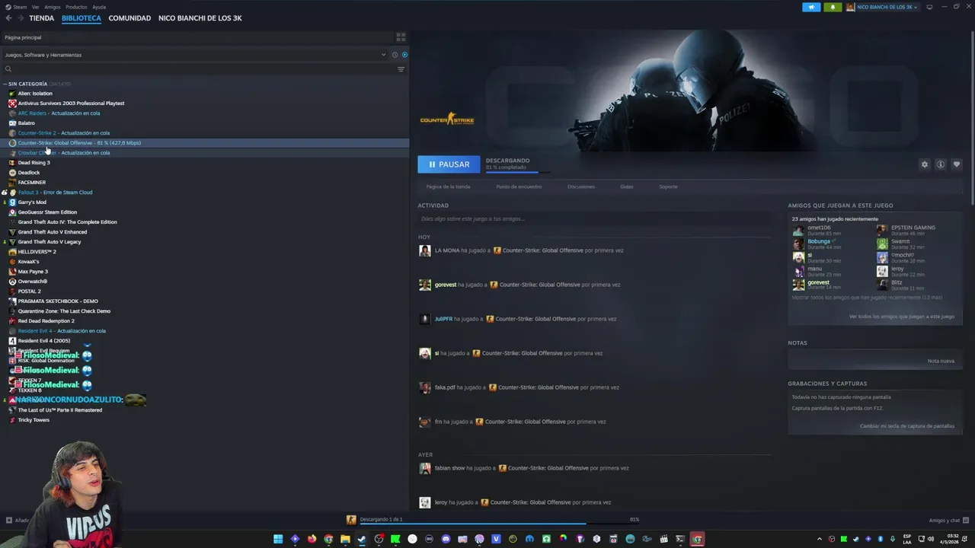Open LA MONA's avatar in activity

coord(424,250)
